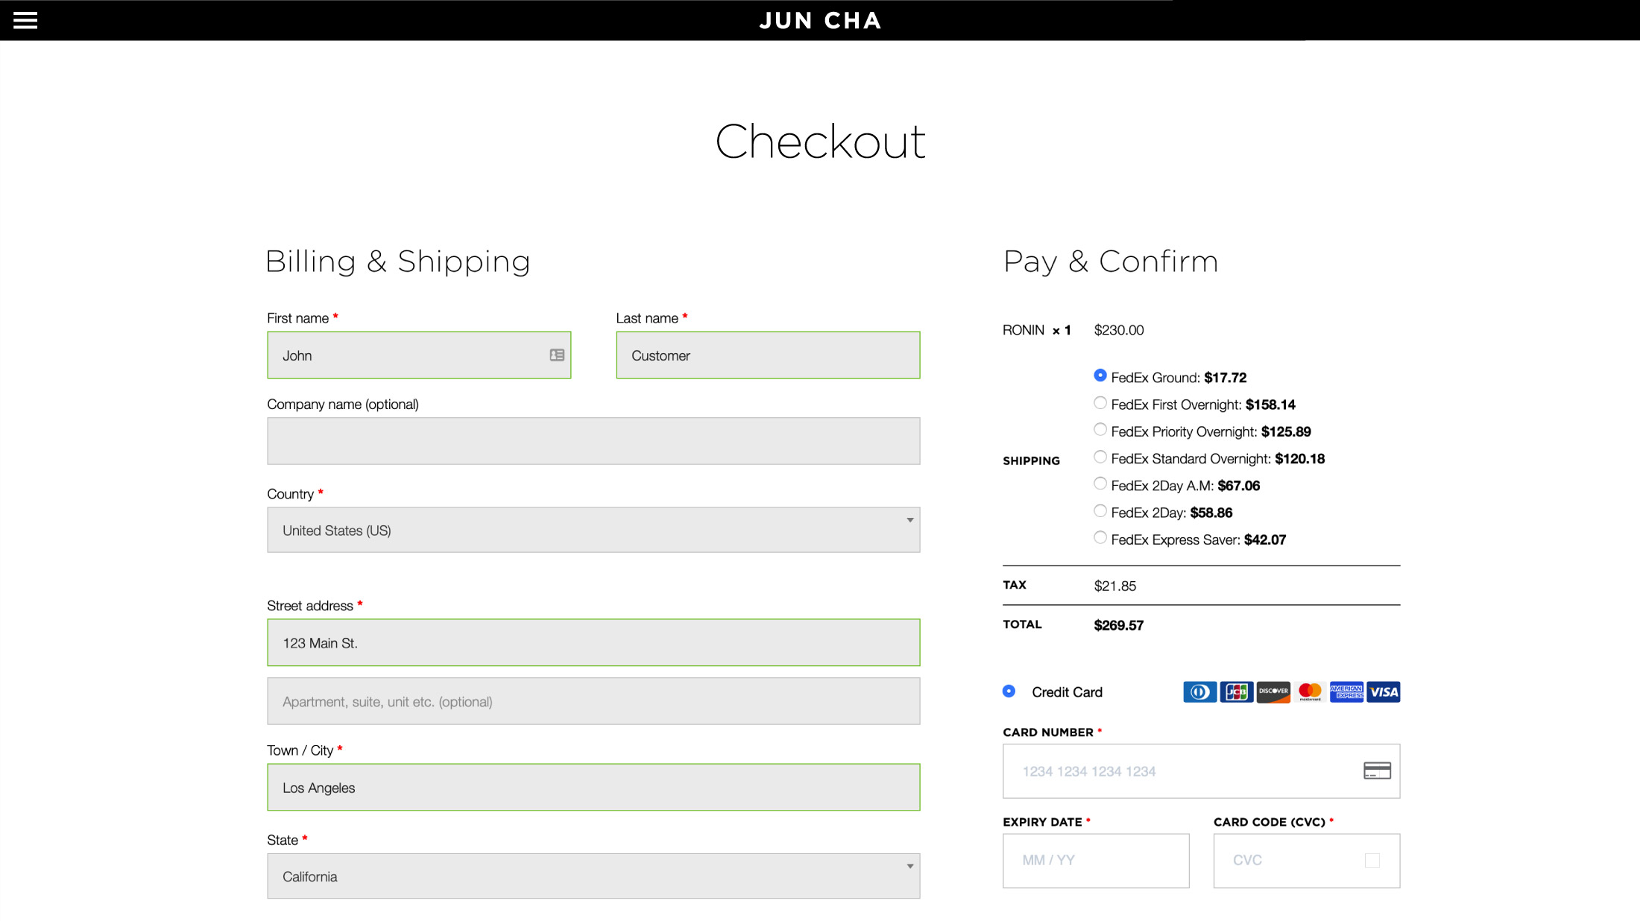This screenshot has height=921, width=1640.
Task: Open the hamburger menu
Action: (x=25, y=20)
